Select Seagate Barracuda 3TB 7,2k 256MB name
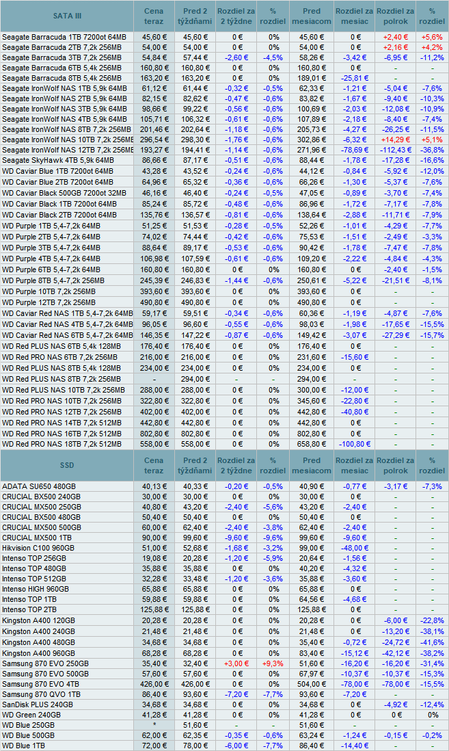 62,57
